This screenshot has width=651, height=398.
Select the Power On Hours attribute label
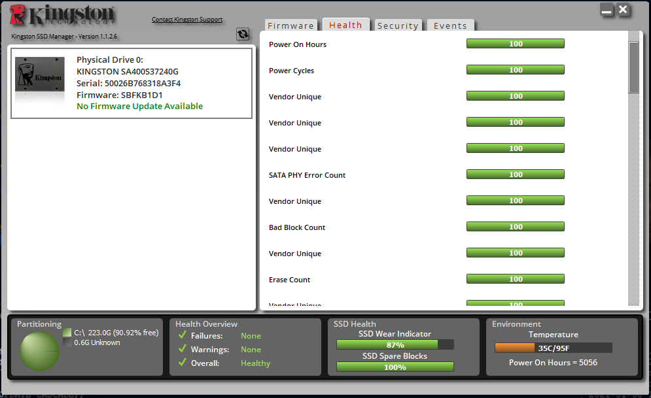[298, 44]
